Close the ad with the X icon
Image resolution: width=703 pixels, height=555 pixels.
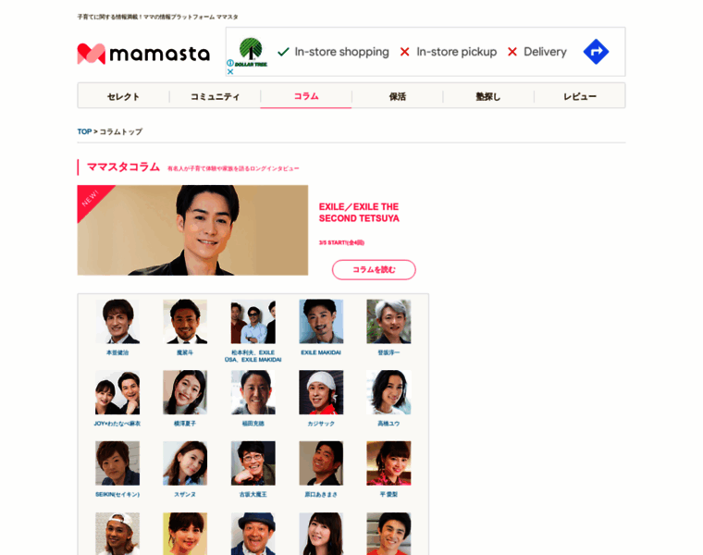coord(230,71)
